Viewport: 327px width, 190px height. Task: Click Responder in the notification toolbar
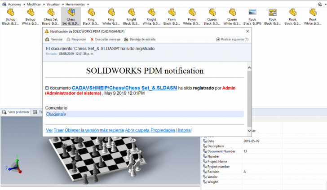tap(76, 39)
